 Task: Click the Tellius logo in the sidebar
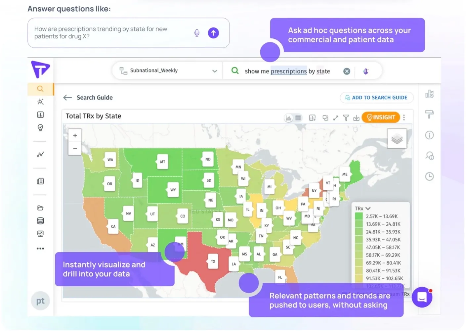[40, 69]
